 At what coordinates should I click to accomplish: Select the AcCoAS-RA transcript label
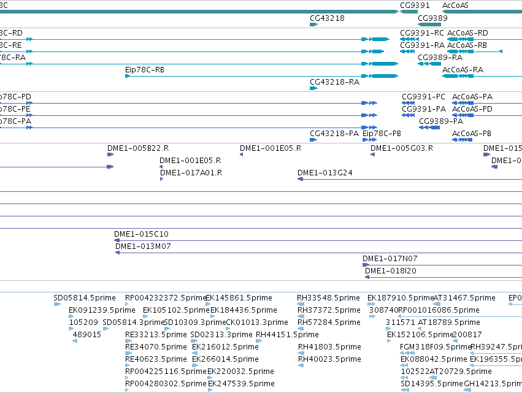point(463,70)
